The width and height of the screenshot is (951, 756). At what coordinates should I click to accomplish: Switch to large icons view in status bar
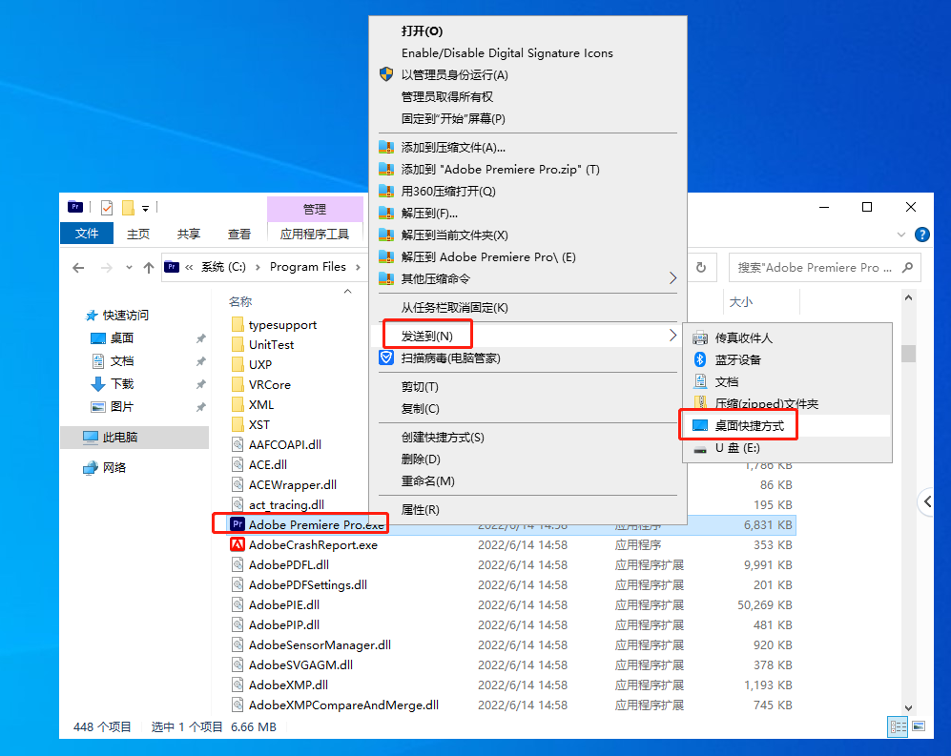pos(919,726)
